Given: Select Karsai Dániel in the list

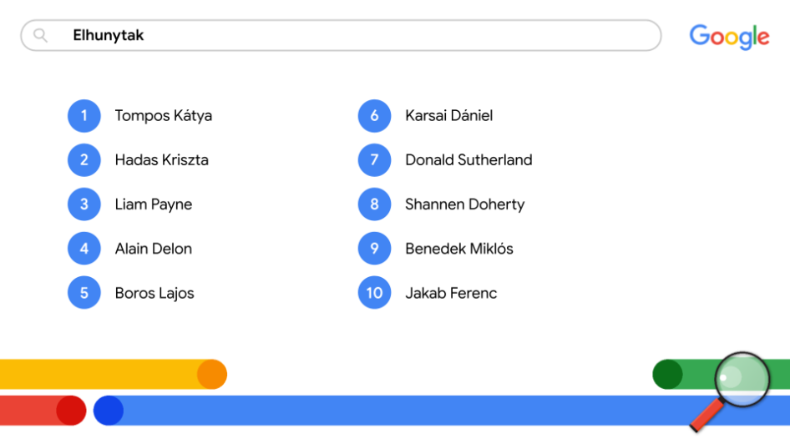Looking at the screenshot, I should [x=449, y=115].
